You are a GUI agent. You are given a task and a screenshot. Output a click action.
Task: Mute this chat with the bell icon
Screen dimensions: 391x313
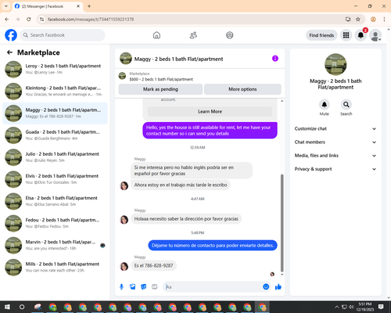325,105
